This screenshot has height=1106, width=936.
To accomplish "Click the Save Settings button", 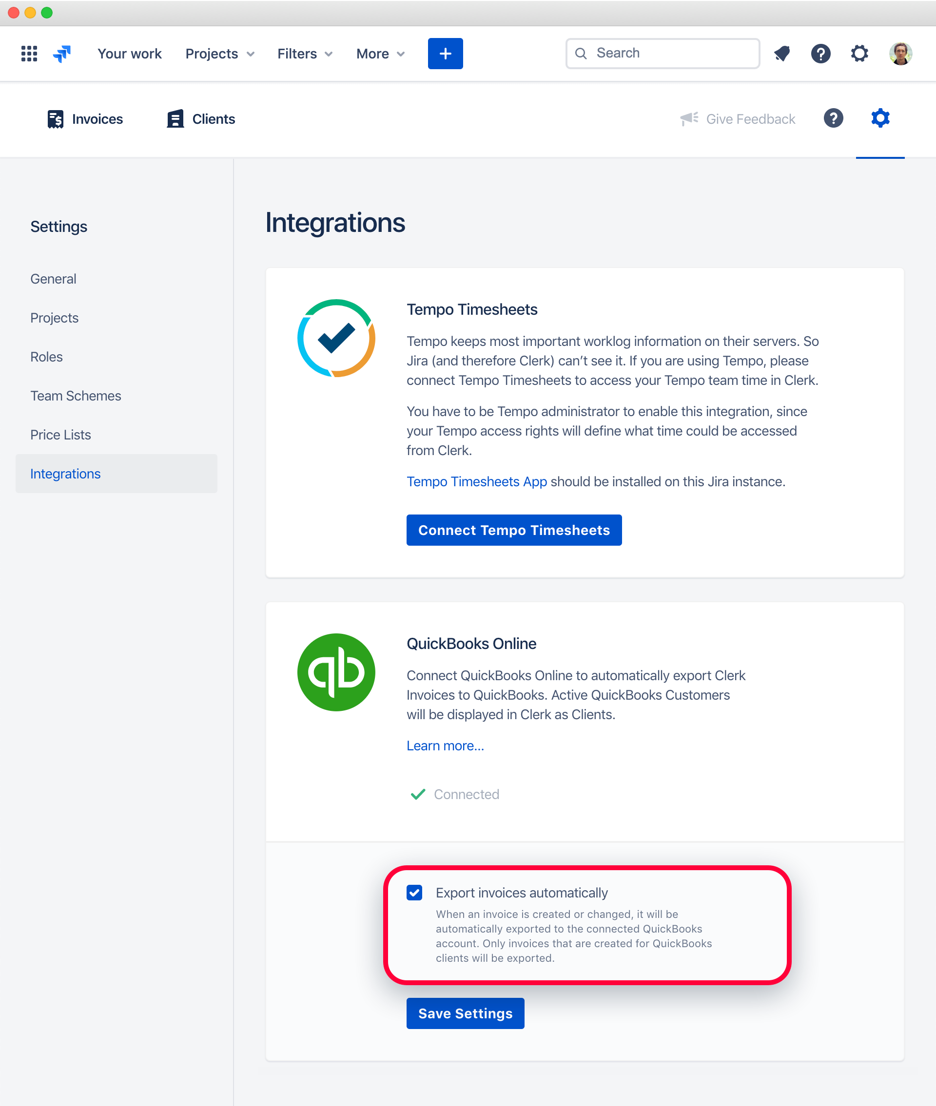I will click(x=466, y=1014).
